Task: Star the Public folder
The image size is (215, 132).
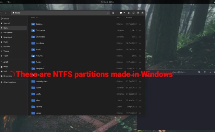Action: click(140, 62)
